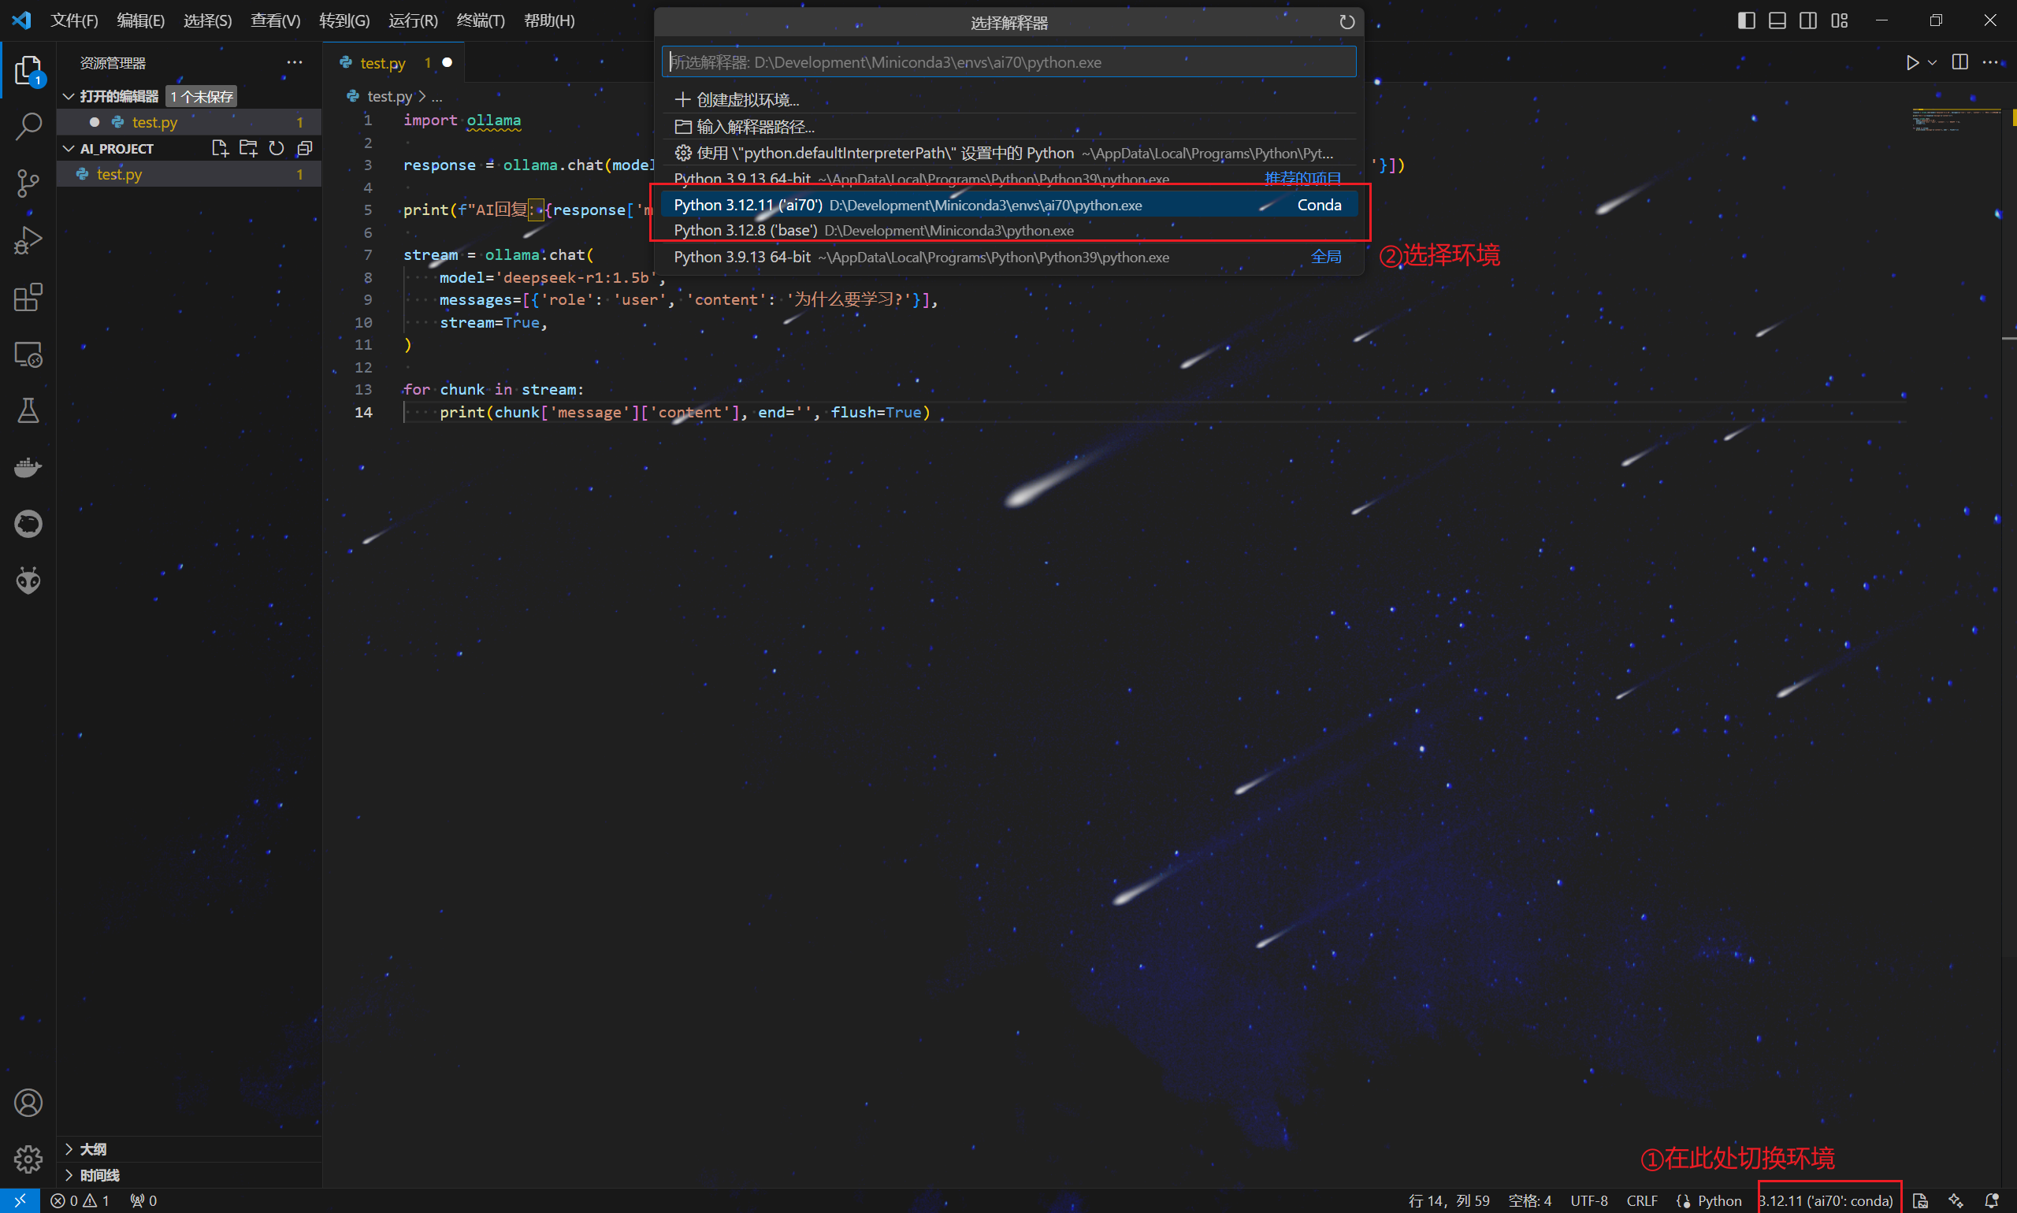Click new file icon in AI_PROJECT

coord(219,148)
